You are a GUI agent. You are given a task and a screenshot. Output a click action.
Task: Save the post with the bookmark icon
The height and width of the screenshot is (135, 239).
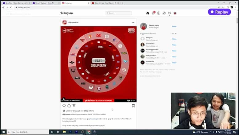pos(133,106)
